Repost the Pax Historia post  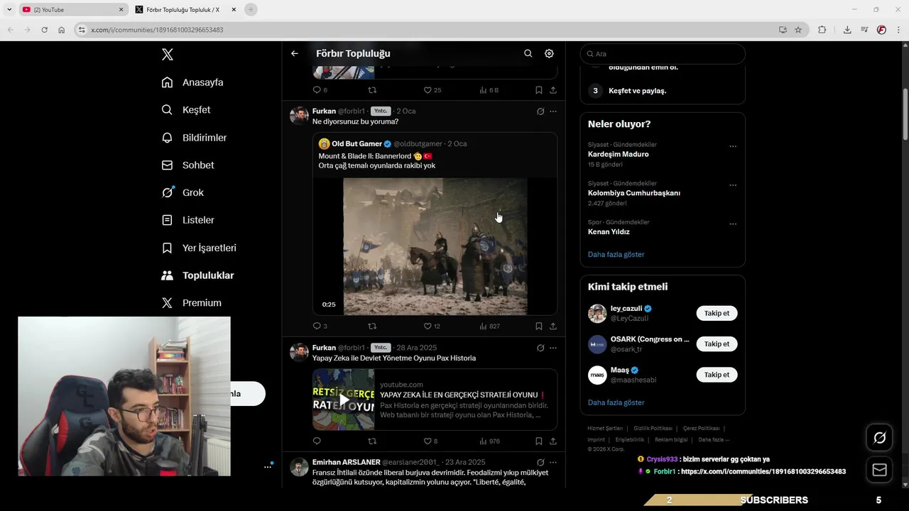(372, 441)
